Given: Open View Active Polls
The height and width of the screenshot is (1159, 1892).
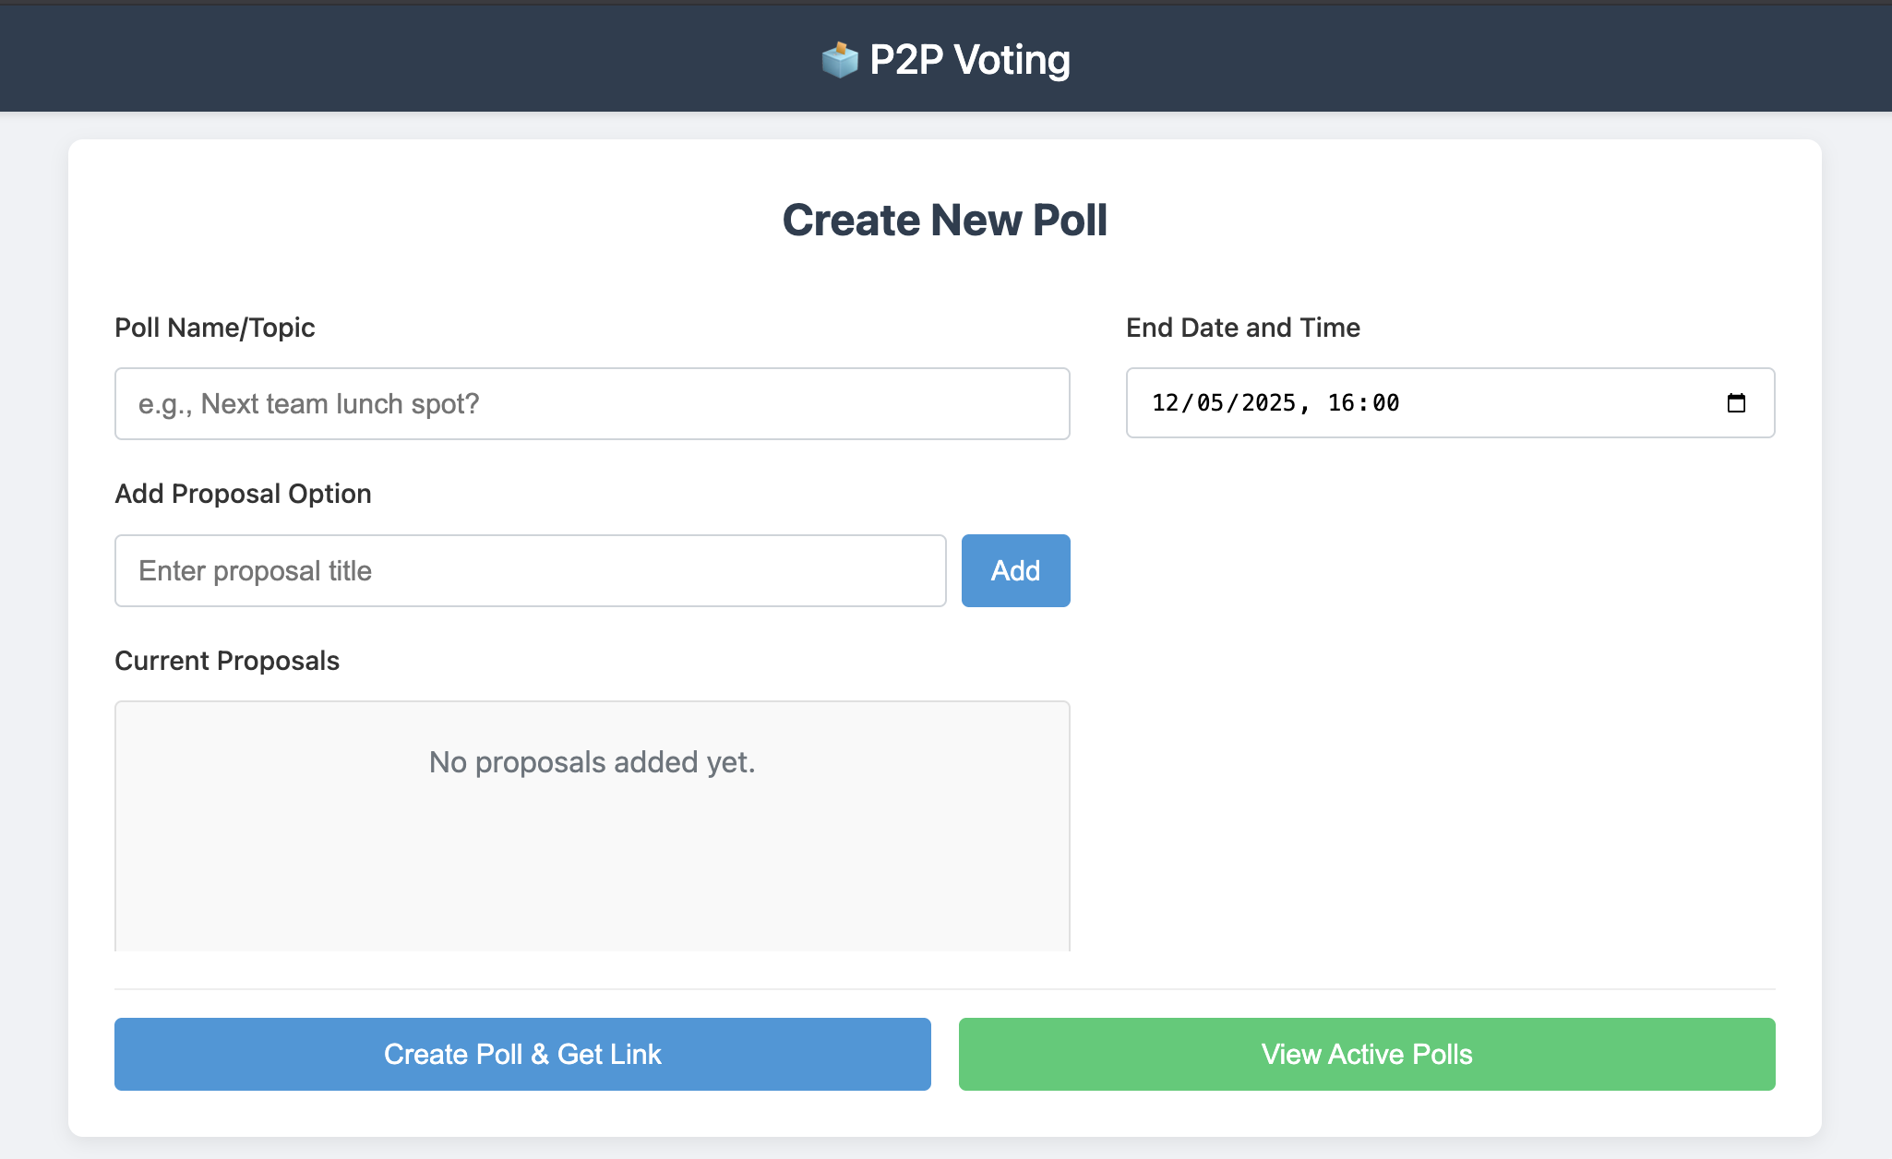Looking at the screenshot, I should (1367, 1054).
